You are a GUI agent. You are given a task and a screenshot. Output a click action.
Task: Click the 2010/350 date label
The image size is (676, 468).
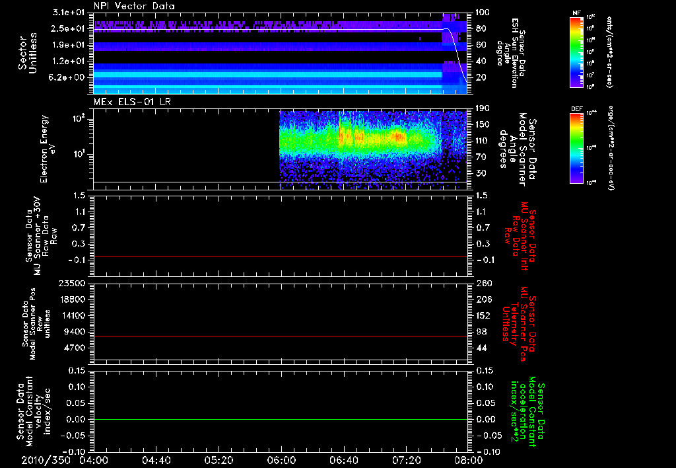click(x=45, y=460)
